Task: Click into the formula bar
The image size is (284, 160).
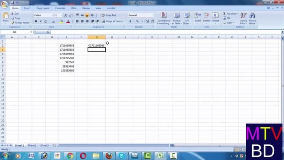Action: [x=166, y=32]
